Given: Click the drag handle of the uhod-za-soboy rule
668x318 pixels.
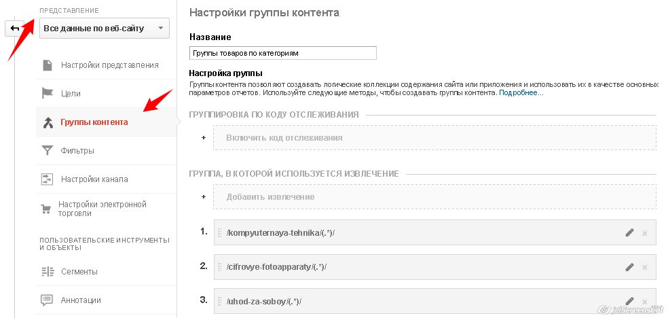Looking at the screenshot, I should [x=220, y=301].
